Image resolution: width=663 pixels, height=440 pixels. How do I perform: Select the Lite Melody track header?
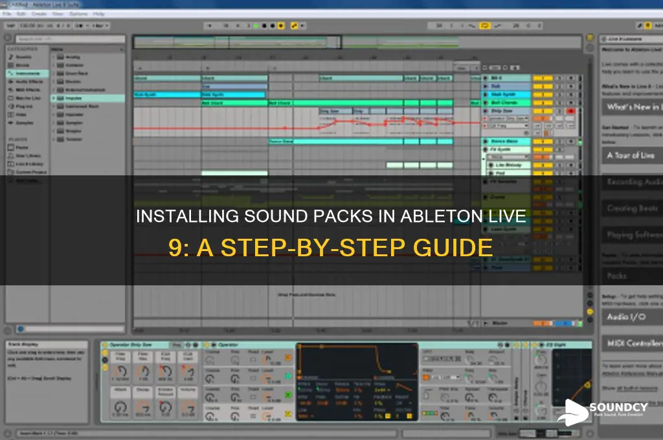[509, 165]
